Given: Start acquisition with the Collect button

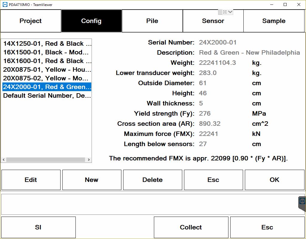Looking at the screenshot, I should coord(191,227).
